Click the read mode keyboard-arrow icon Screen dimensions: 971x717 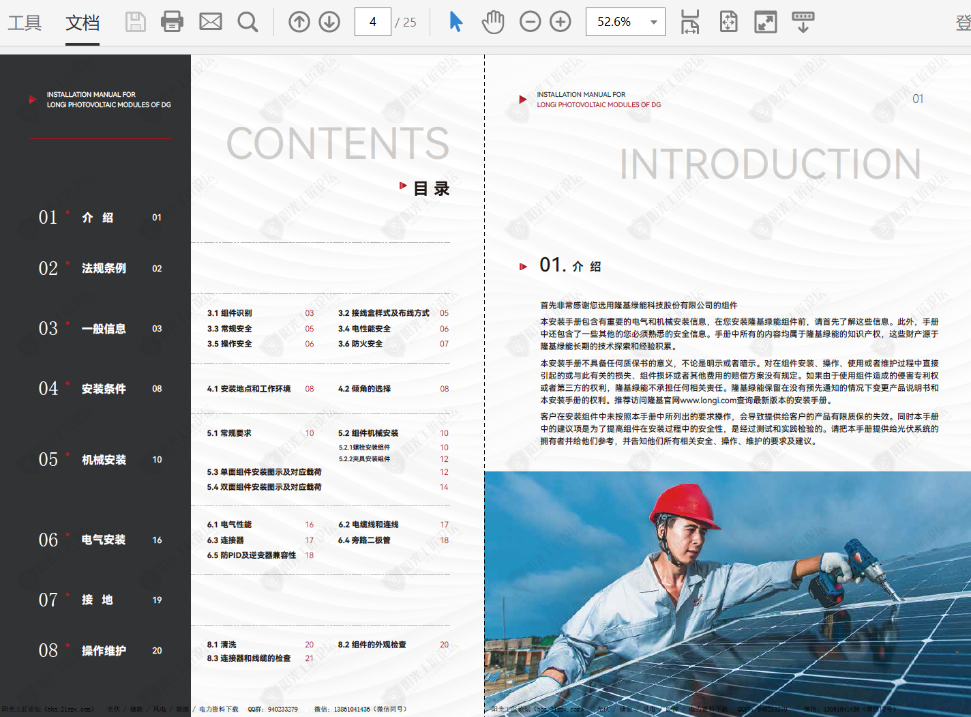point(803,22)
